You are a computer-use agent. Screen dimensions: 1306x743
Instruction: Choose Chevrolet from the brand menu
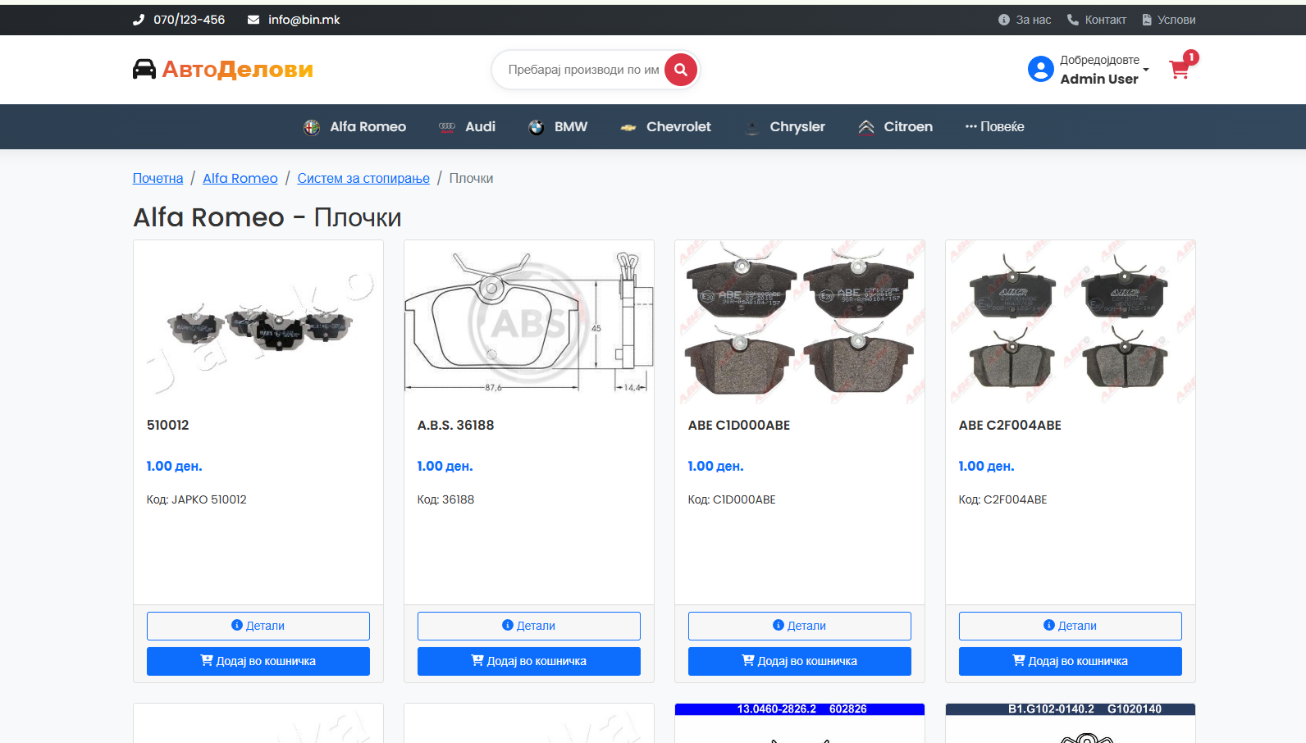666,126
